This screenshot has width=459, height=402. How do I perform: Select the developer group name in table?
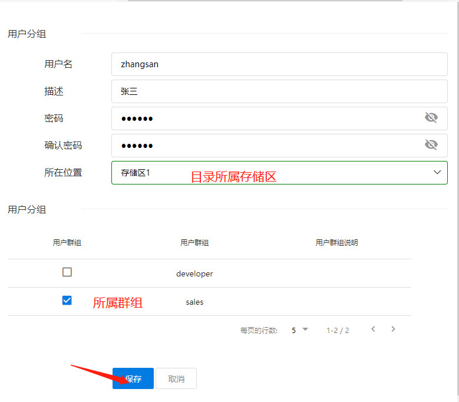coord(194,274)
